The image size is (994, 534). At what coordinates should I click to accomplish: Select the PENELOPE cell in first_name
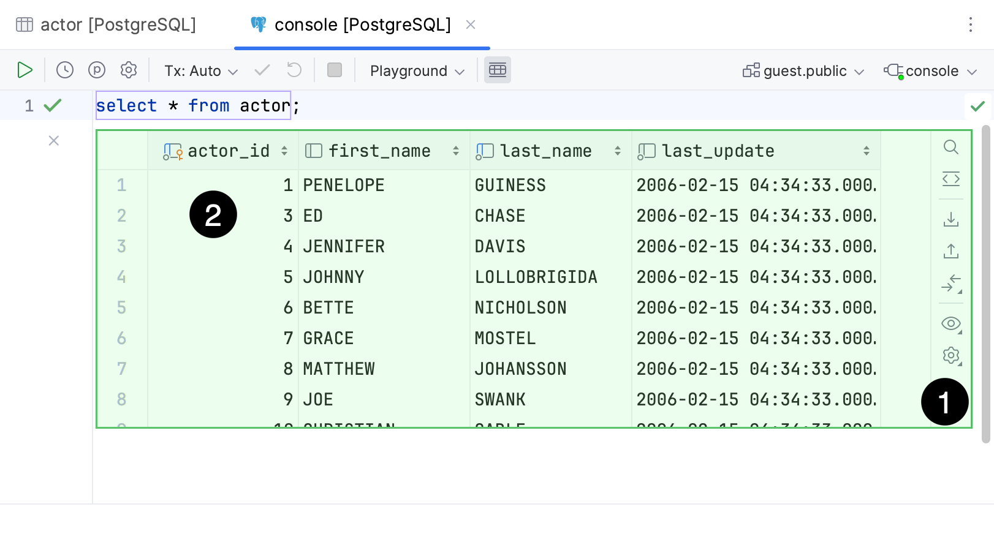(x=344, y=185)
